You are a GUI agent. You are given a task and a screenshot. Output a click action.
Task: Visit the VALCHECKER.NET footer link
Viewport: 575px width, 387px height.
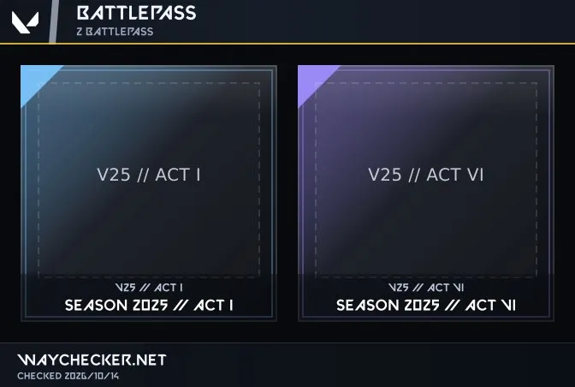(x=92, y=360)
